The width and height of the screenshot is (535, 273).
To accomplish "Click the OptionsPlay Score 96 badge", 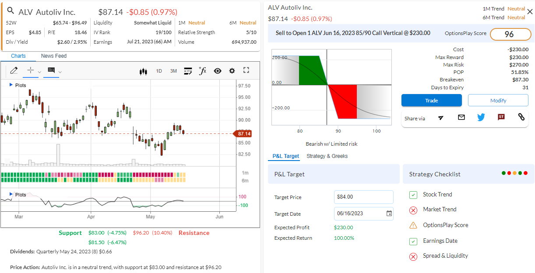I will click(x=510, y=34).
